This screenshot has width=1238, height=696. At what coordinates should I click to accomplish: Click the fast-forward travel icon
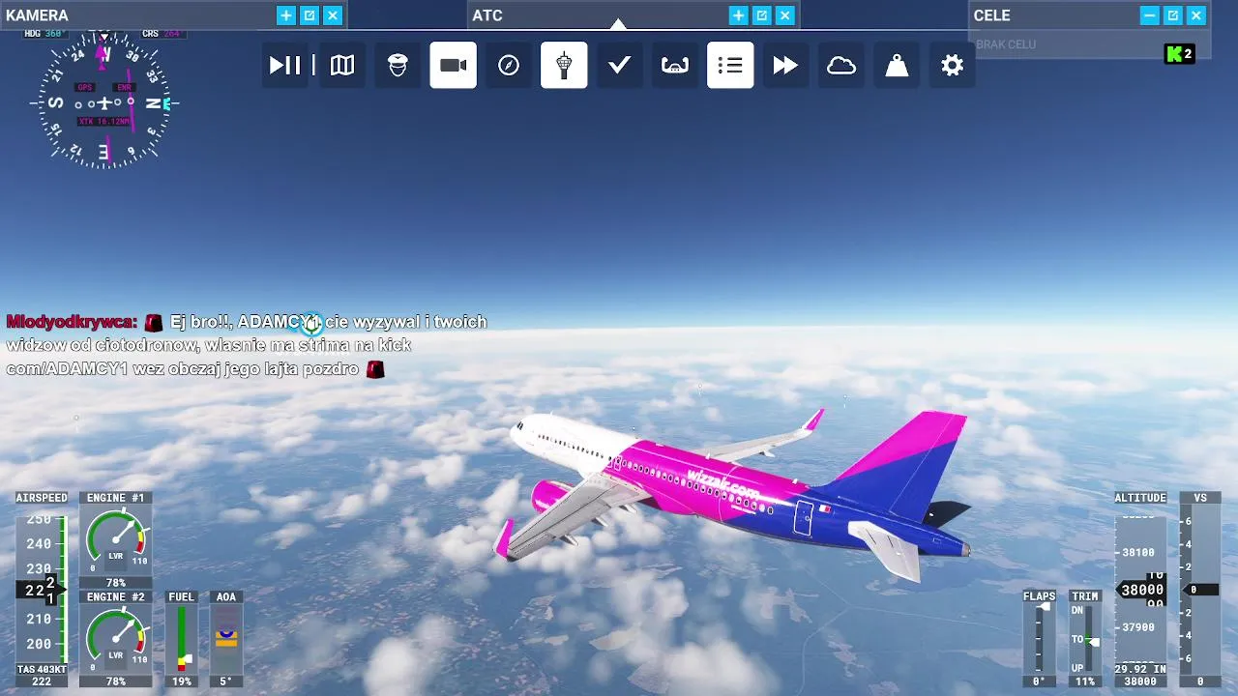coord(785,65)
